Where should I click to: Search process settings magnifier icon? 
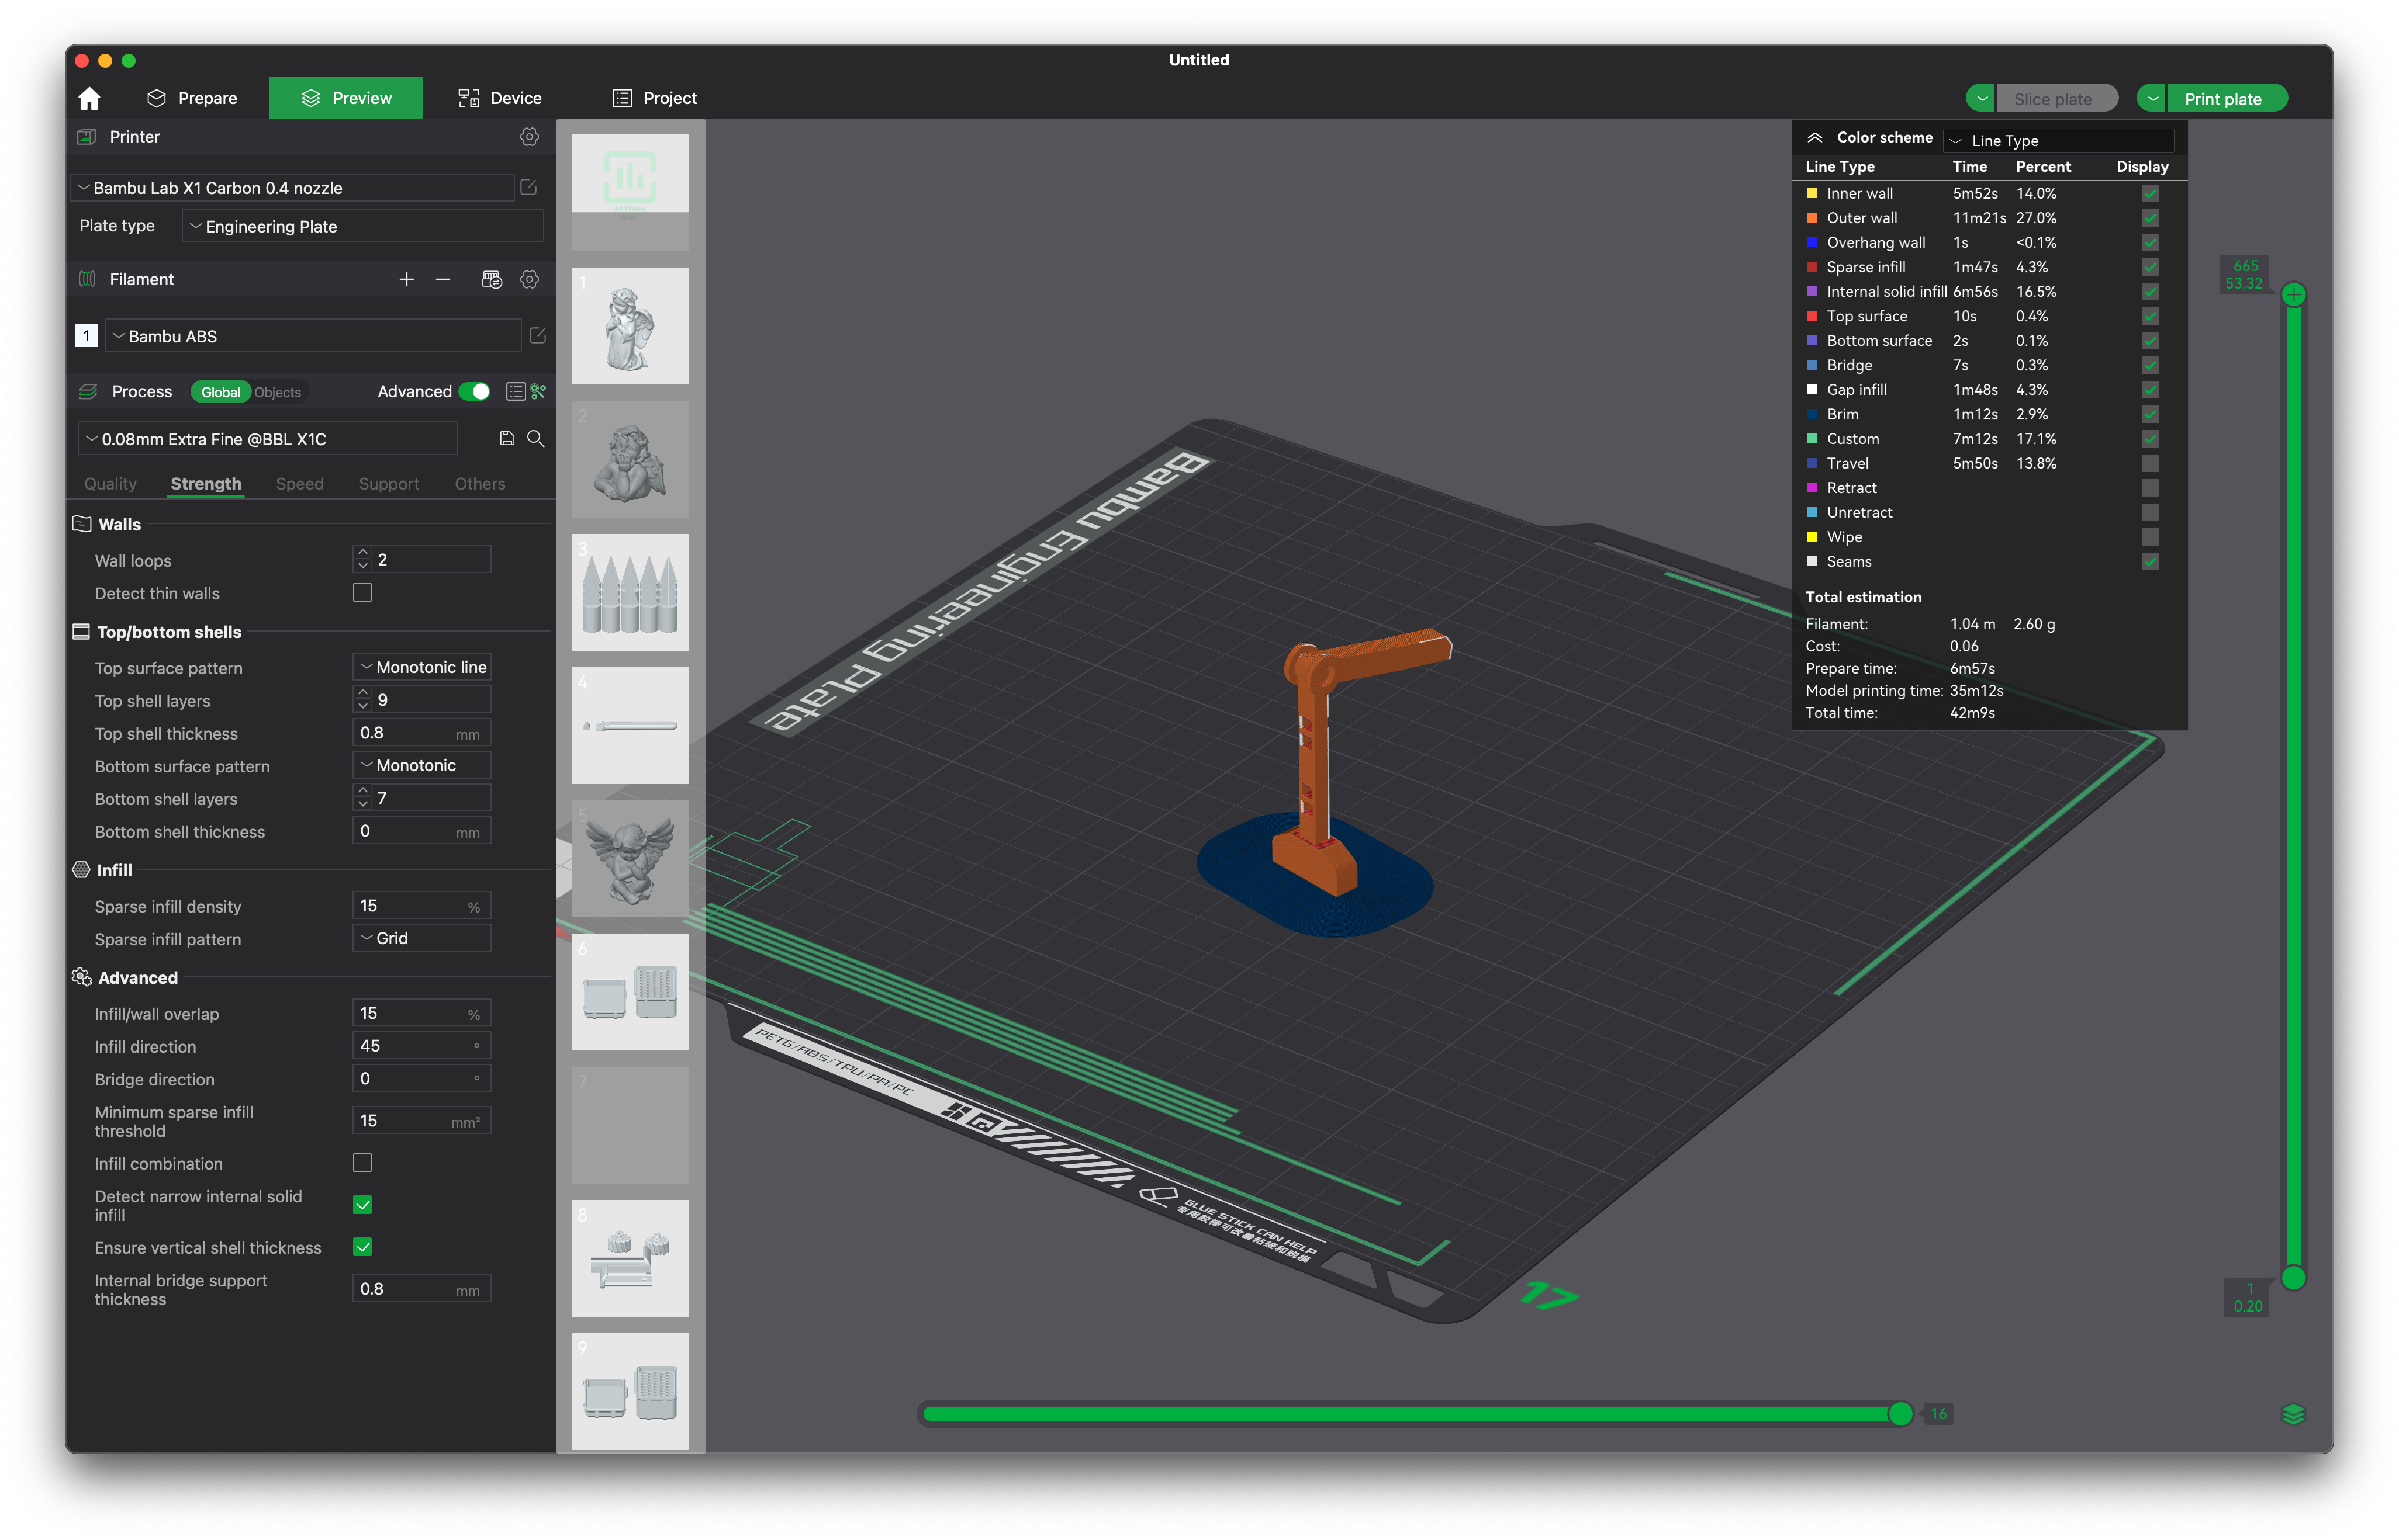pyautogui.click(x=536, y=439)
